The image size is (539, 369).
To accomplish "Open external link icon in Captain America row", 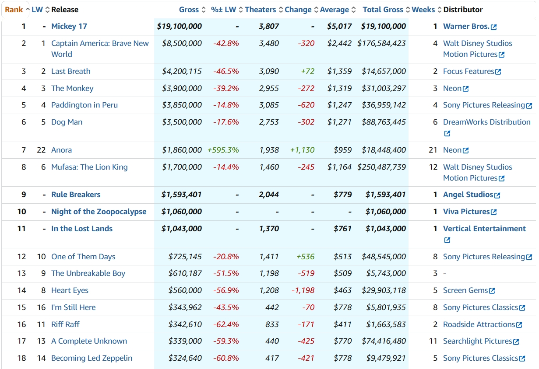I will pyautogui.click(x=501, y=55).
